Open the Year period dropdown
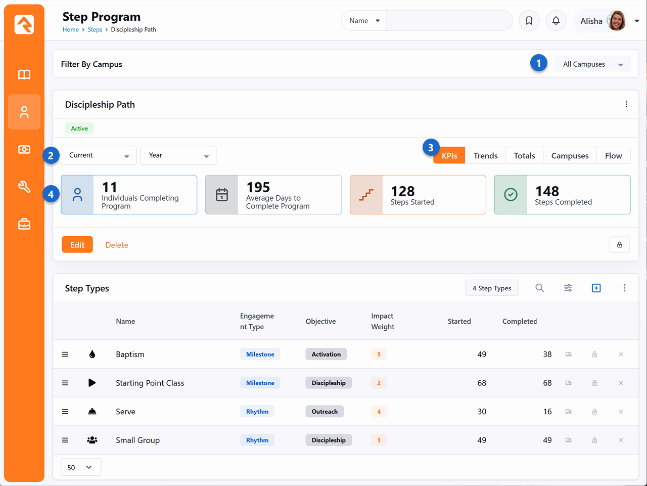 pos(178,156)
